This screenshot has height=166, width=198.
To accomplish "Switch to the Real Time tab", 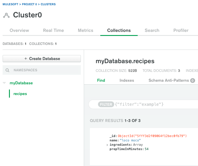I will point(53,30).
